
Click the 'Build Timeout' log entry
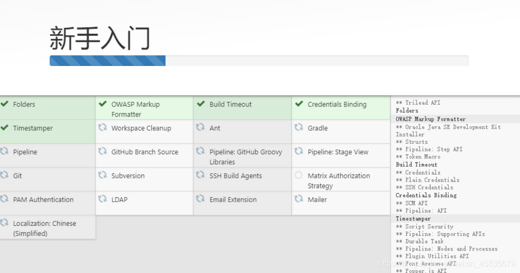[x=416, y=164]
